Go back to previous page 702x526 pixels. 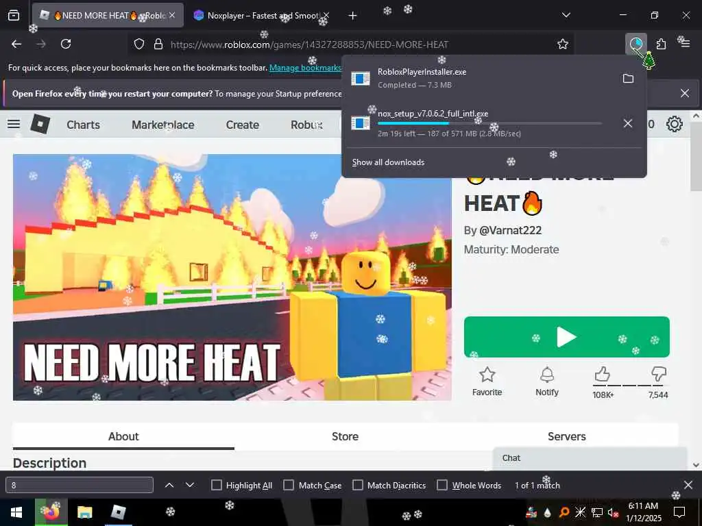(x=16, y=44)
